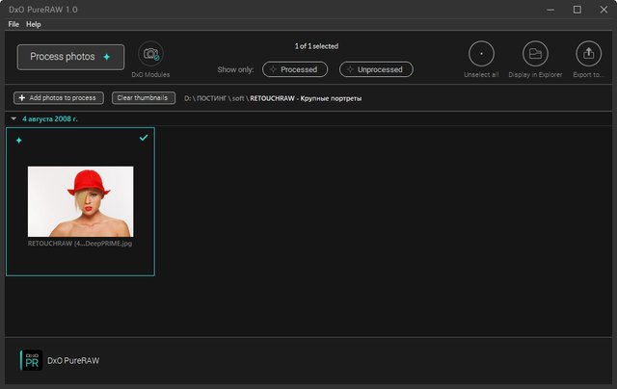617x389 pixels.
Task: Open the File menu
Action: pos(13,23)
